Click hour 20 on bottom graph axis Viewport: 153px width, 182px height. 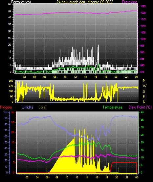click(x=117, y=177)
